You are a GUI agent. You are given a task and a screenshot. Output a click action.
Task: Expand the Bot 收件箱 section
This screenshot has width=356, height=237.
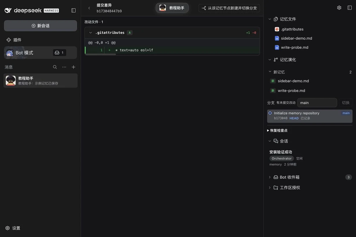click(270, 177)
